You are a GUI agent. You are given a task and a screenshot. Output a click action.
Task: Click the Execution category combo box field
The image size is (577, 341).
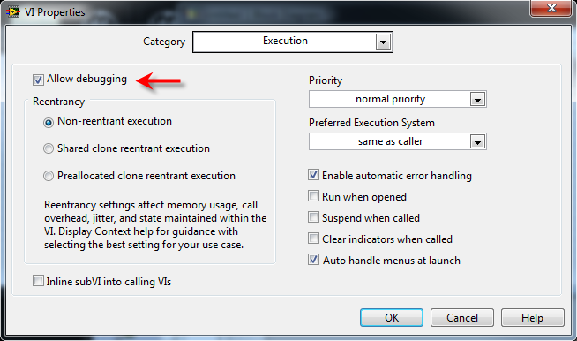pyautogui.click(x=293, y=42)
